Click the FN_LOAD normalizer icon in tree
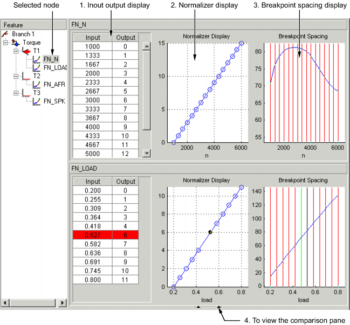Screen dimensions: 350x325 pos(36,67)
